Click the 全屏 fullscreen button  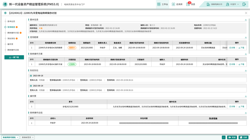tap(243, 137)
